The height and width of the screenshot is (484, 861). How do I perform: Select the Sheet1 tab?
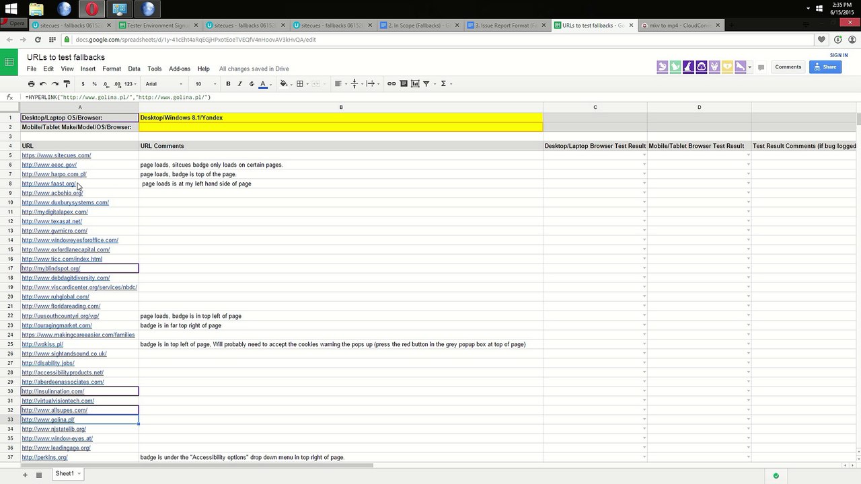[68, 474]
